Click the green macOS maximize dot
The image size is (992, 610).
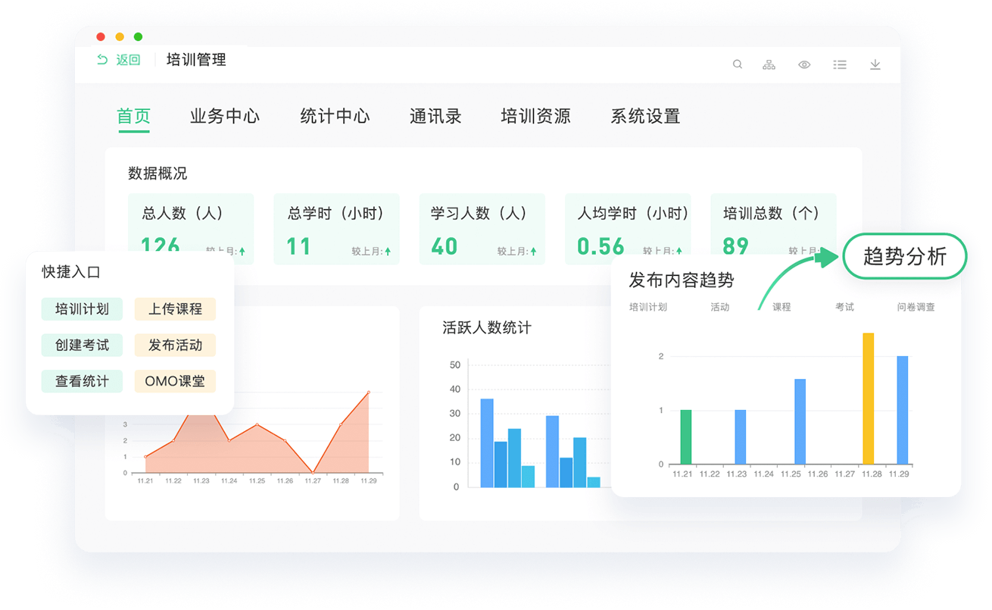coord(138,36)
